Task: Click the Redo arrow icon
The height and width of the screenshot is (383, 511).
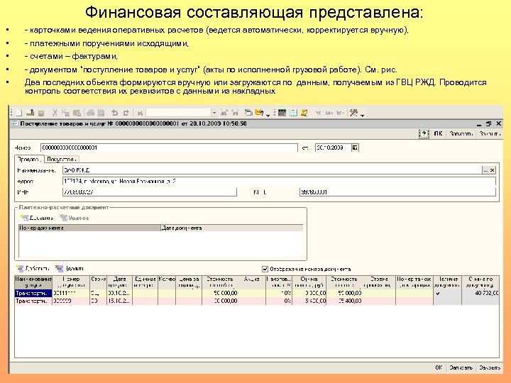Action: tap(126, 113)
